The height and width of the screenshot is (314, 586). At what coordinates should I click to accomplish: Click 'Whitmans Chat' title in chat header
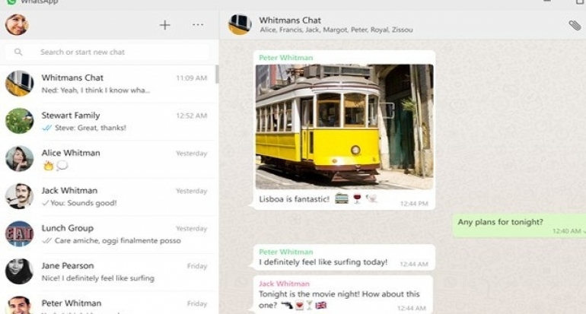click(290, 21)
